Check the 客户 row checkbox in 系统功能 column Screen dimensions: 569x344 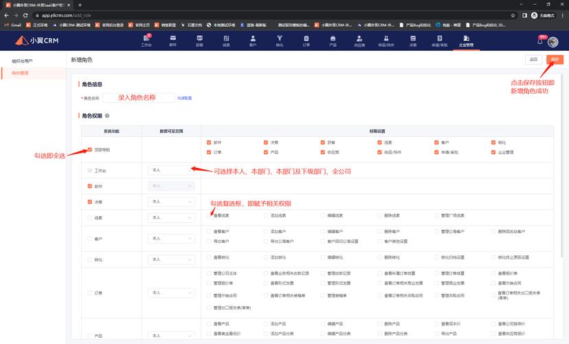click(89, 239)
